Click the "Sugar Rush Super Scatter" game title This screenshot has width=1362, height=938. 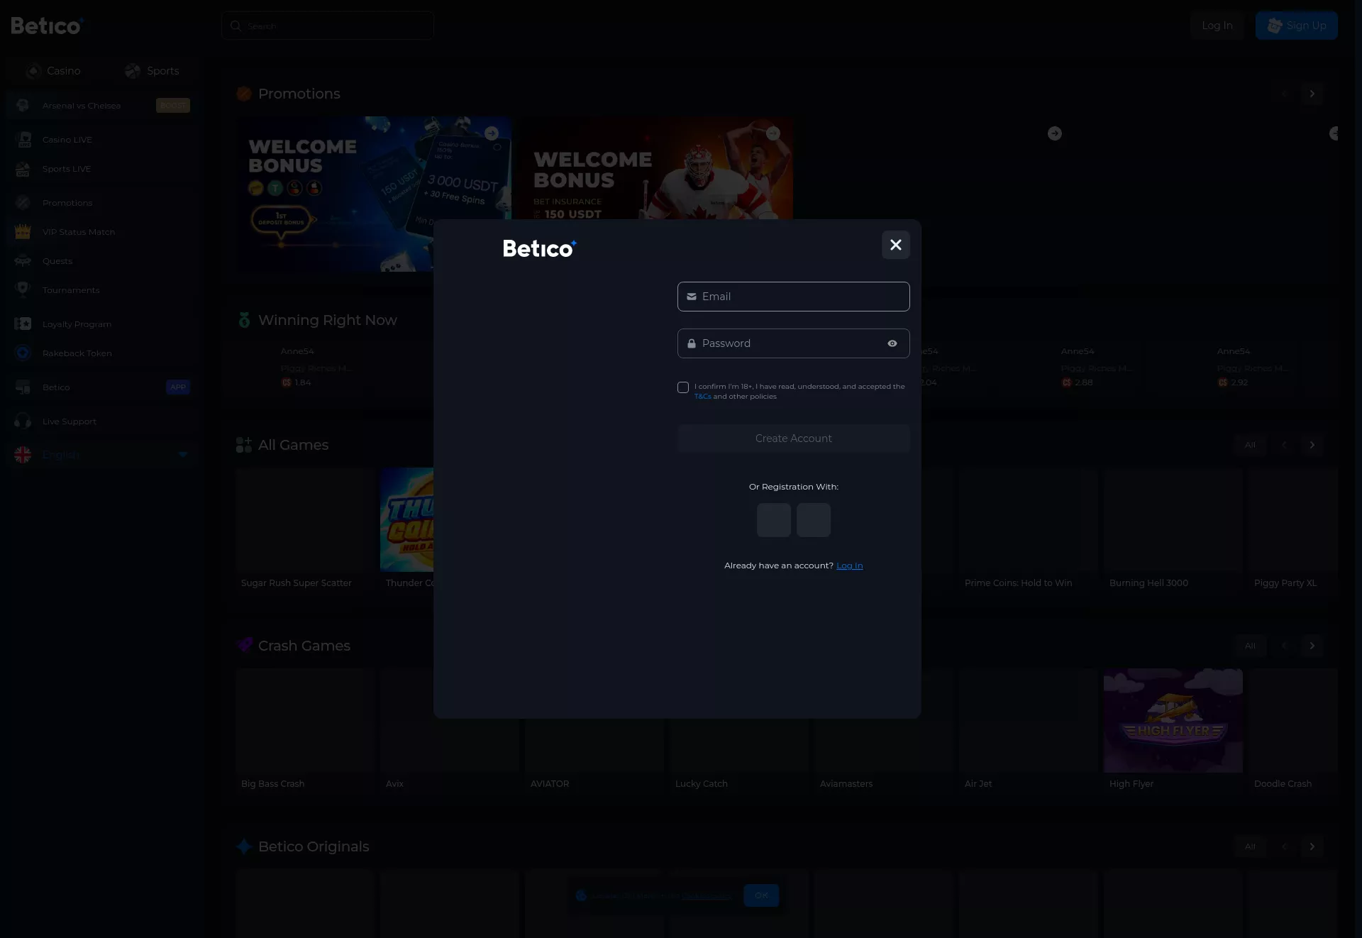297,583
